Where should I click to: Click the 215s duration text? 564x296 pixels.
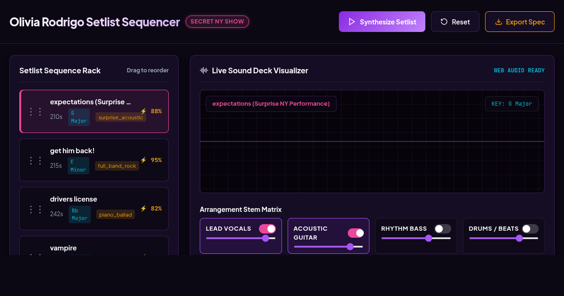pos(56,166)
